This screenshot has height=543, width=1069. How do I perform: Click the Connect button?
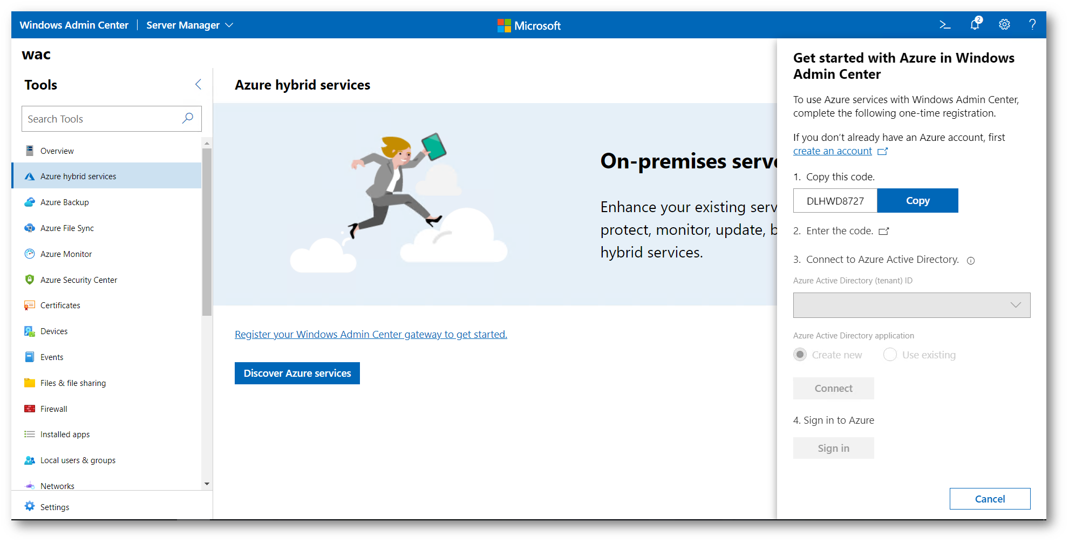(x=833, y=388)
